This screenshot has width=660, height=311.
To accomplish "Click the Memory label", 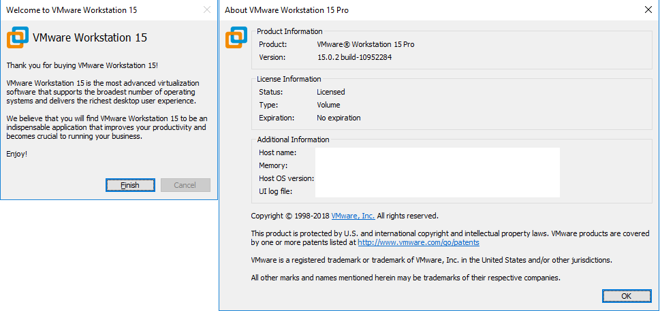I will click(x=273, y=165).
